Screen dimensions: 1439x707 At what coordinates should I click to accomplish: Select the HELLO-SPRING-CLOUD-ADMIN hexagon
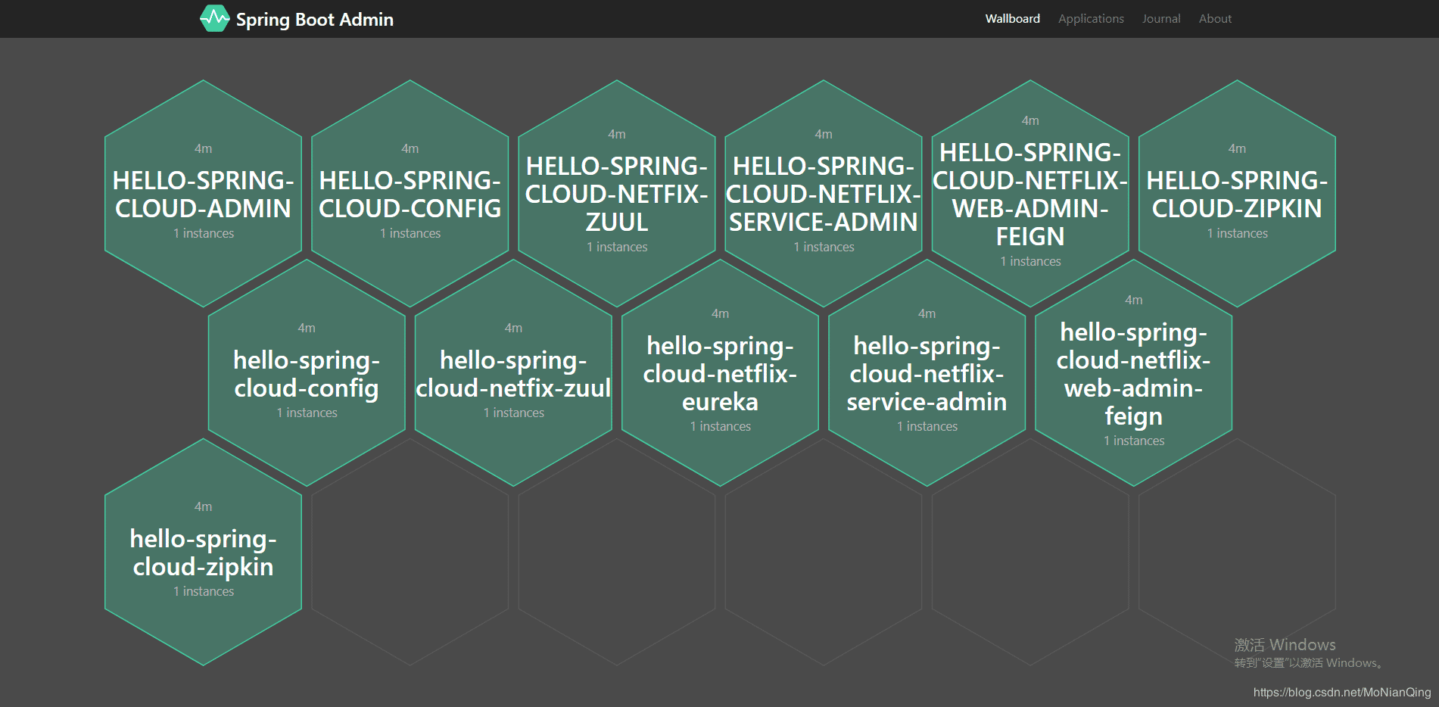pos(203,189)
